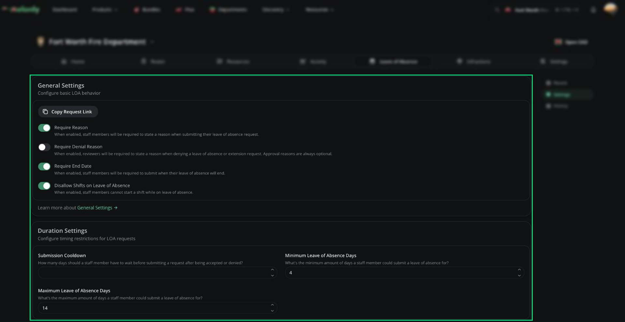Click the "Minimum Leave of Absence Days" label
The height and width of the screenshot is (322, 625).
(x=321, y=256)
